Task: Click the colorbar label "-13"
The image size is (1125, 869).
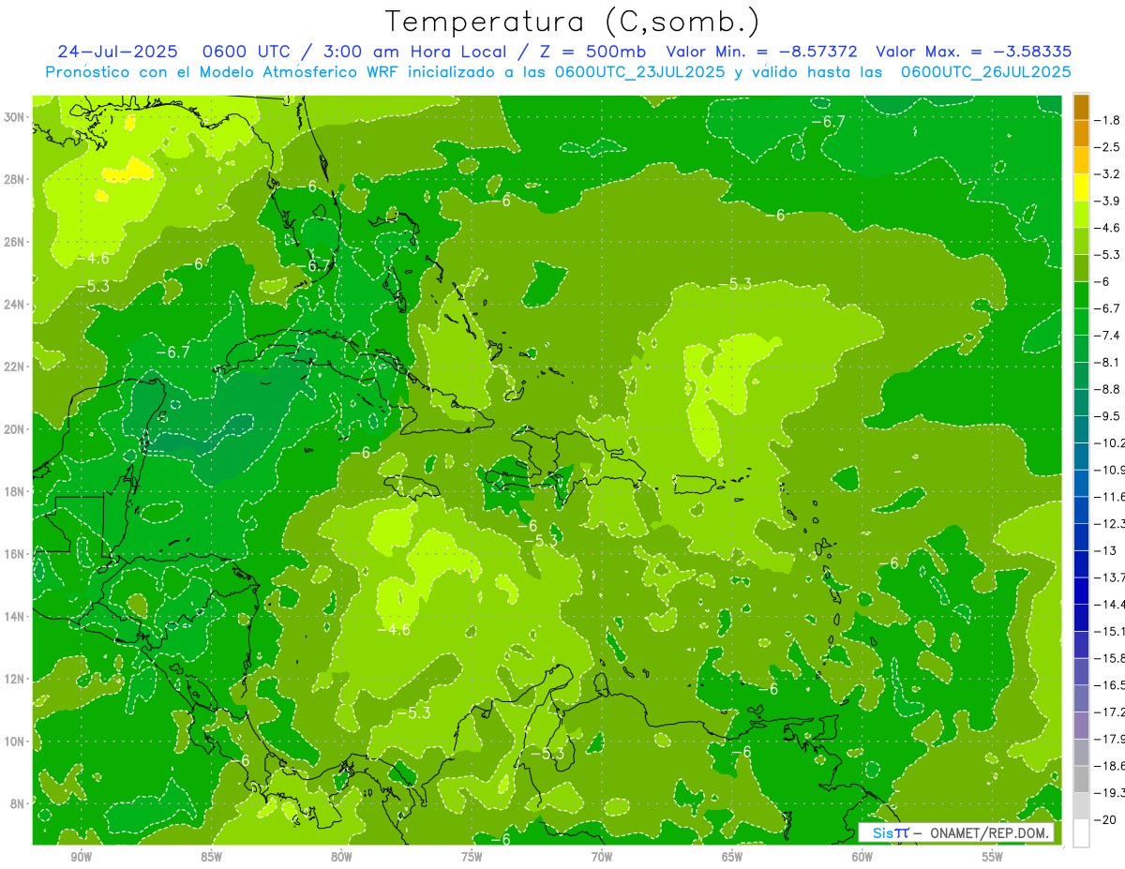Action: pos(1104,551)
